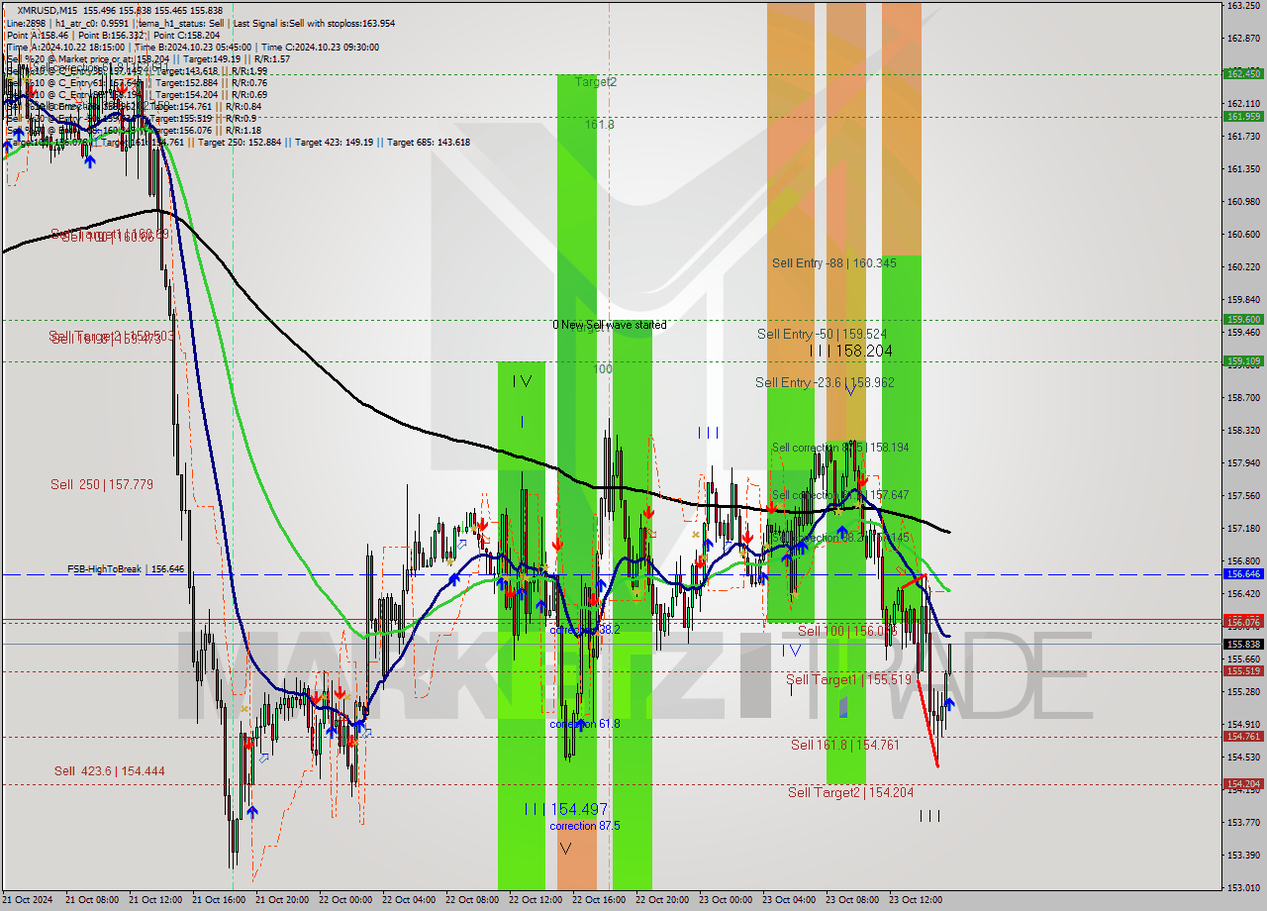This screenshot has width=1267, height=911.
Task: Click the XMRUSD,M15 symbol title text
Action: (x=49, y=9)
